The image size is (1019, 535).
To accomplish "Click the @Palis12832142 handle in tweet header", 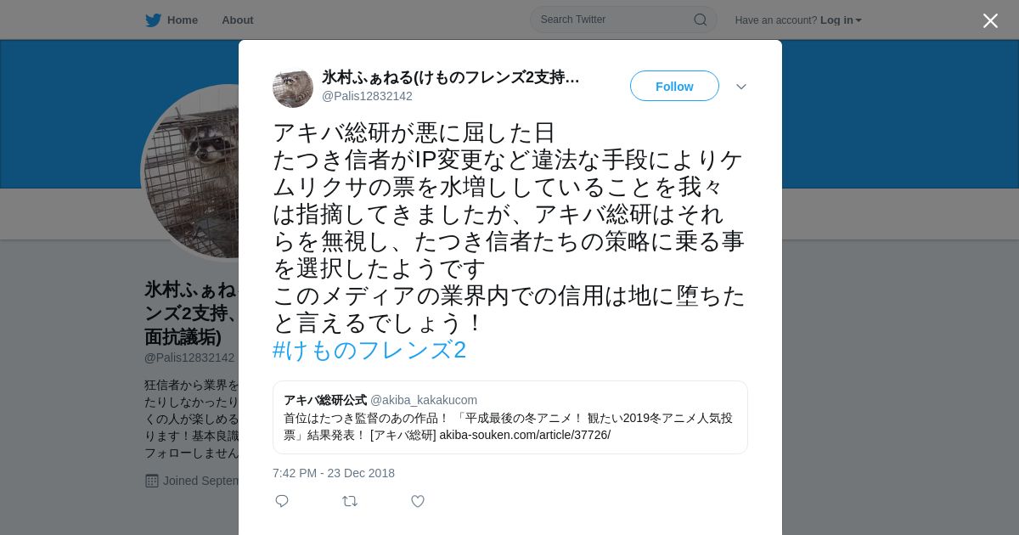I will point(367,96).
